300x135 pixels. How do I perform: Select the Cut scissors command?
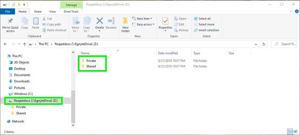click(x=47, y=19)
